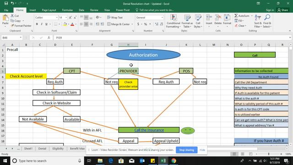The image size is (293, 165).
Task: Increase font size
Action: [70, 17]
